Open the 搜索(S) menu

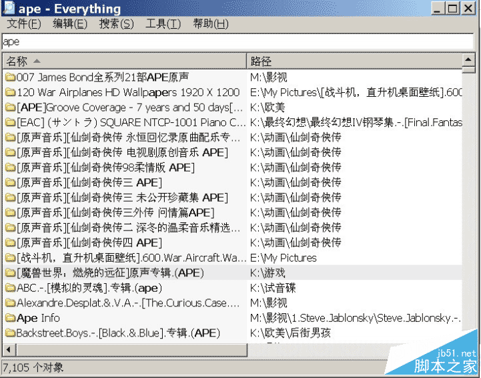click(116, 23)
